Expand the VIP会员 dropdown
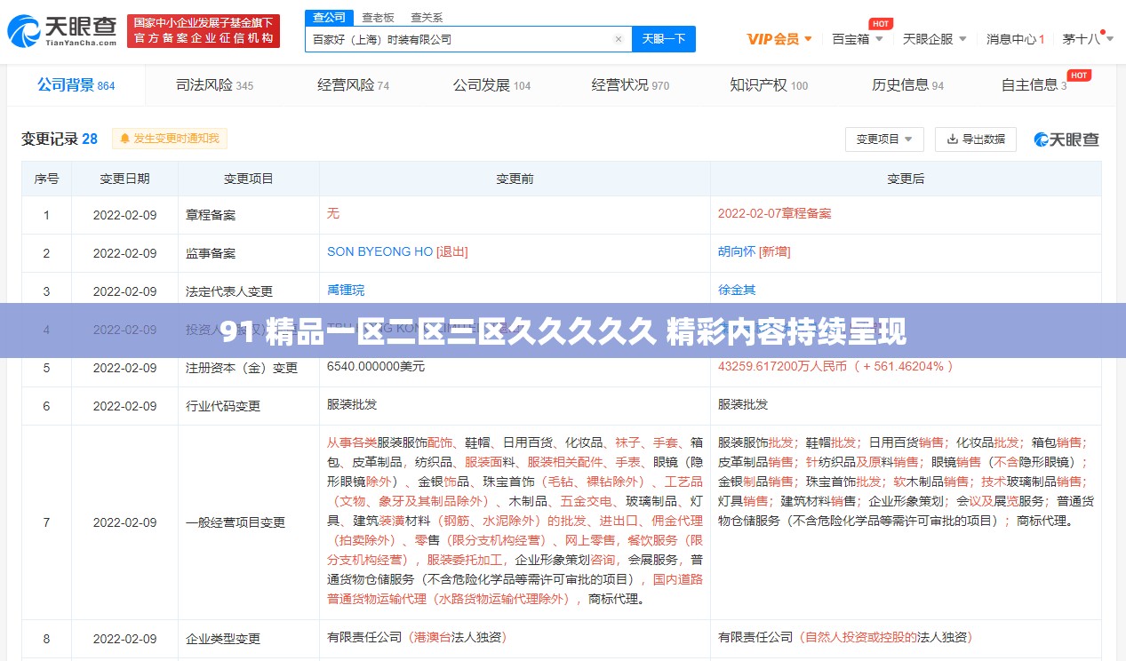This screenshot has height=661, width=1126. click(779, 39)
